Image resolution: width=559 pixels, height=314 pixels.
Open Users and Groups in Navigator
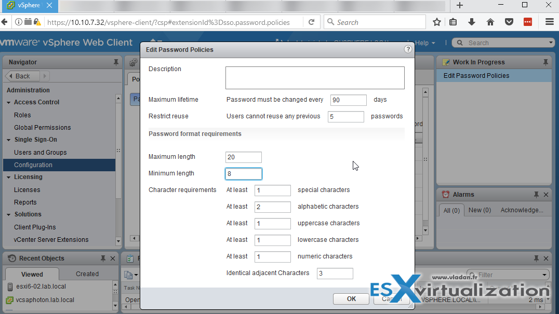click(x=41, y=153)
